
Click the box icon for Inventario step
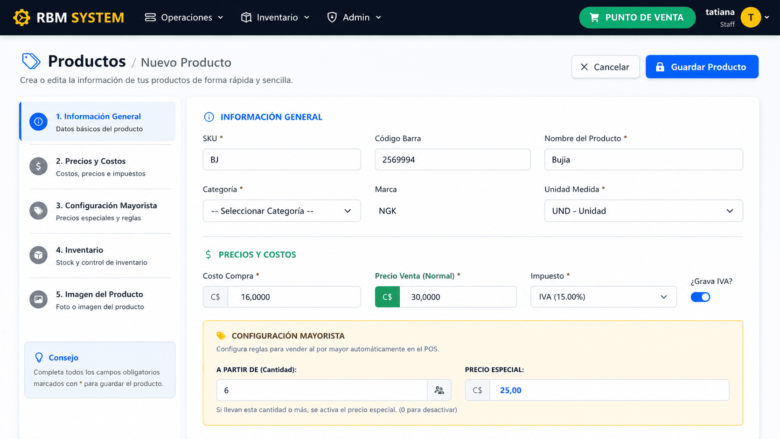tap(39, 255)
